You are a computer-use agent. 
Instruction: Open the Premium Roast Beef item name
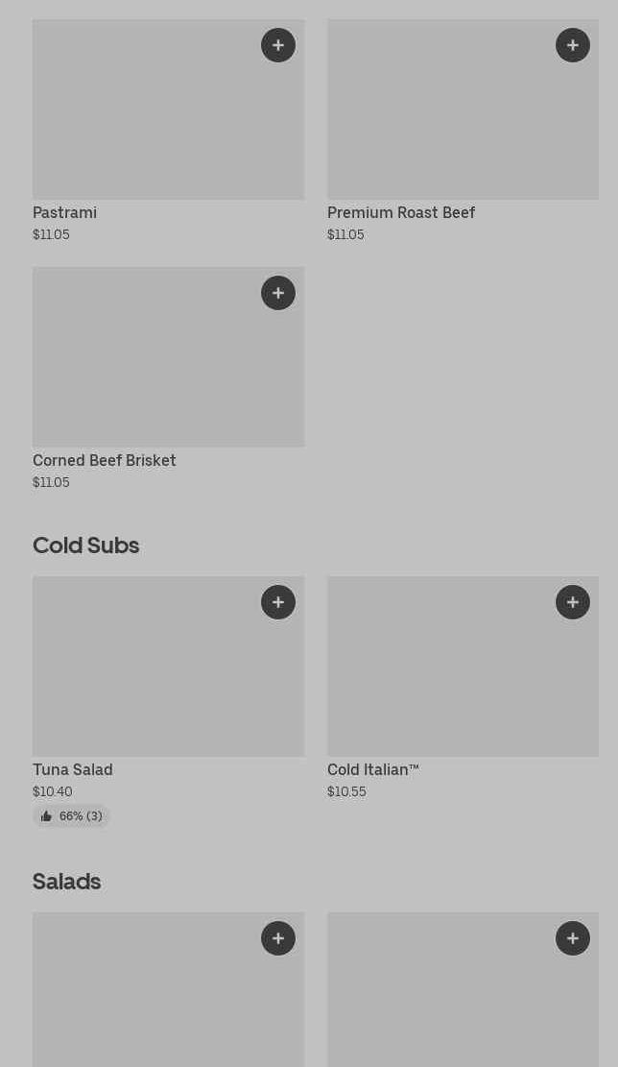tap(400, 212)
